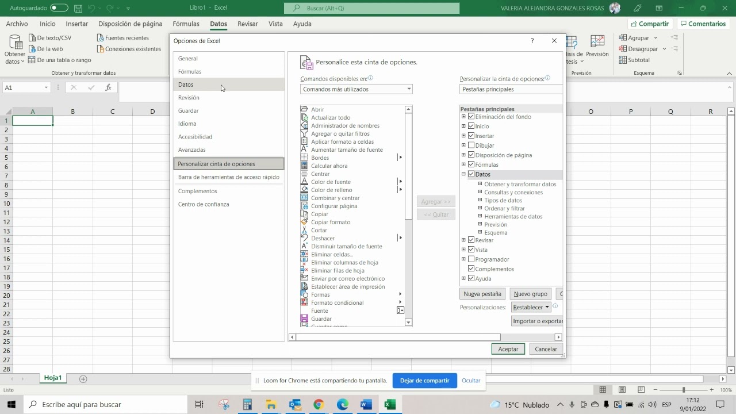
Task: Click the Nueva pestaña button
Action: [x=482, y=294]
